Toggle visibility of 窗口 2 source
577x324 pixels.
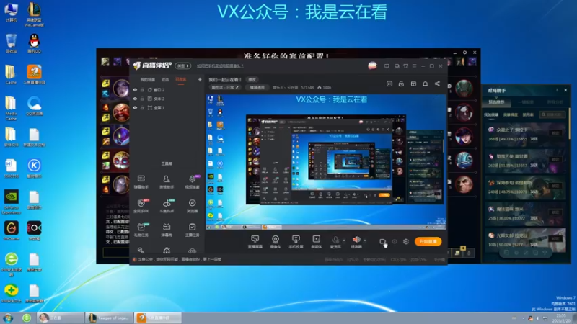click(135, 89)
